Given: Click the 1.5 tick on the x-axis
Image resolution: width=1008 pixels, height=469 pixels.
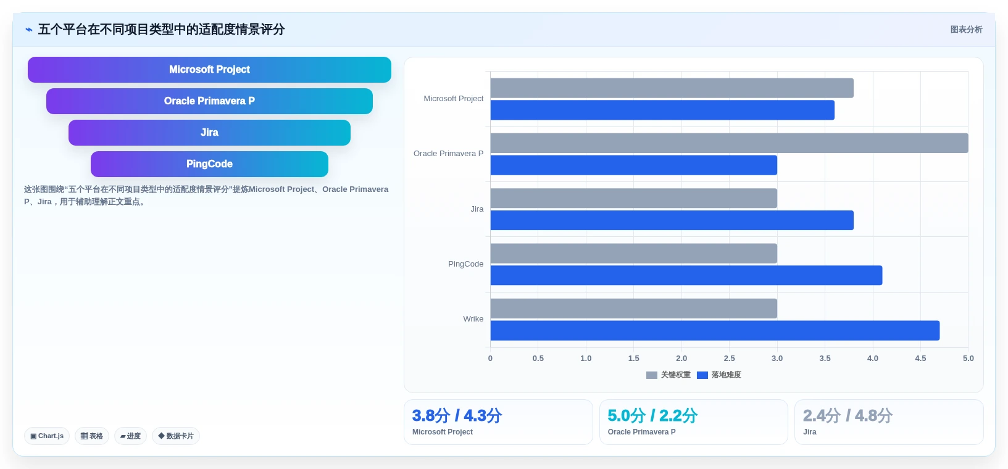Looking at the screenshot, I should (634, 359).
